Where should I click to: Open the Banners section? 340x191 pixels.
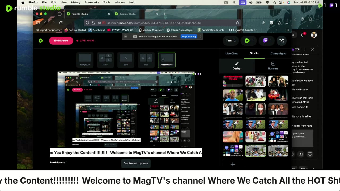[273, 66]
